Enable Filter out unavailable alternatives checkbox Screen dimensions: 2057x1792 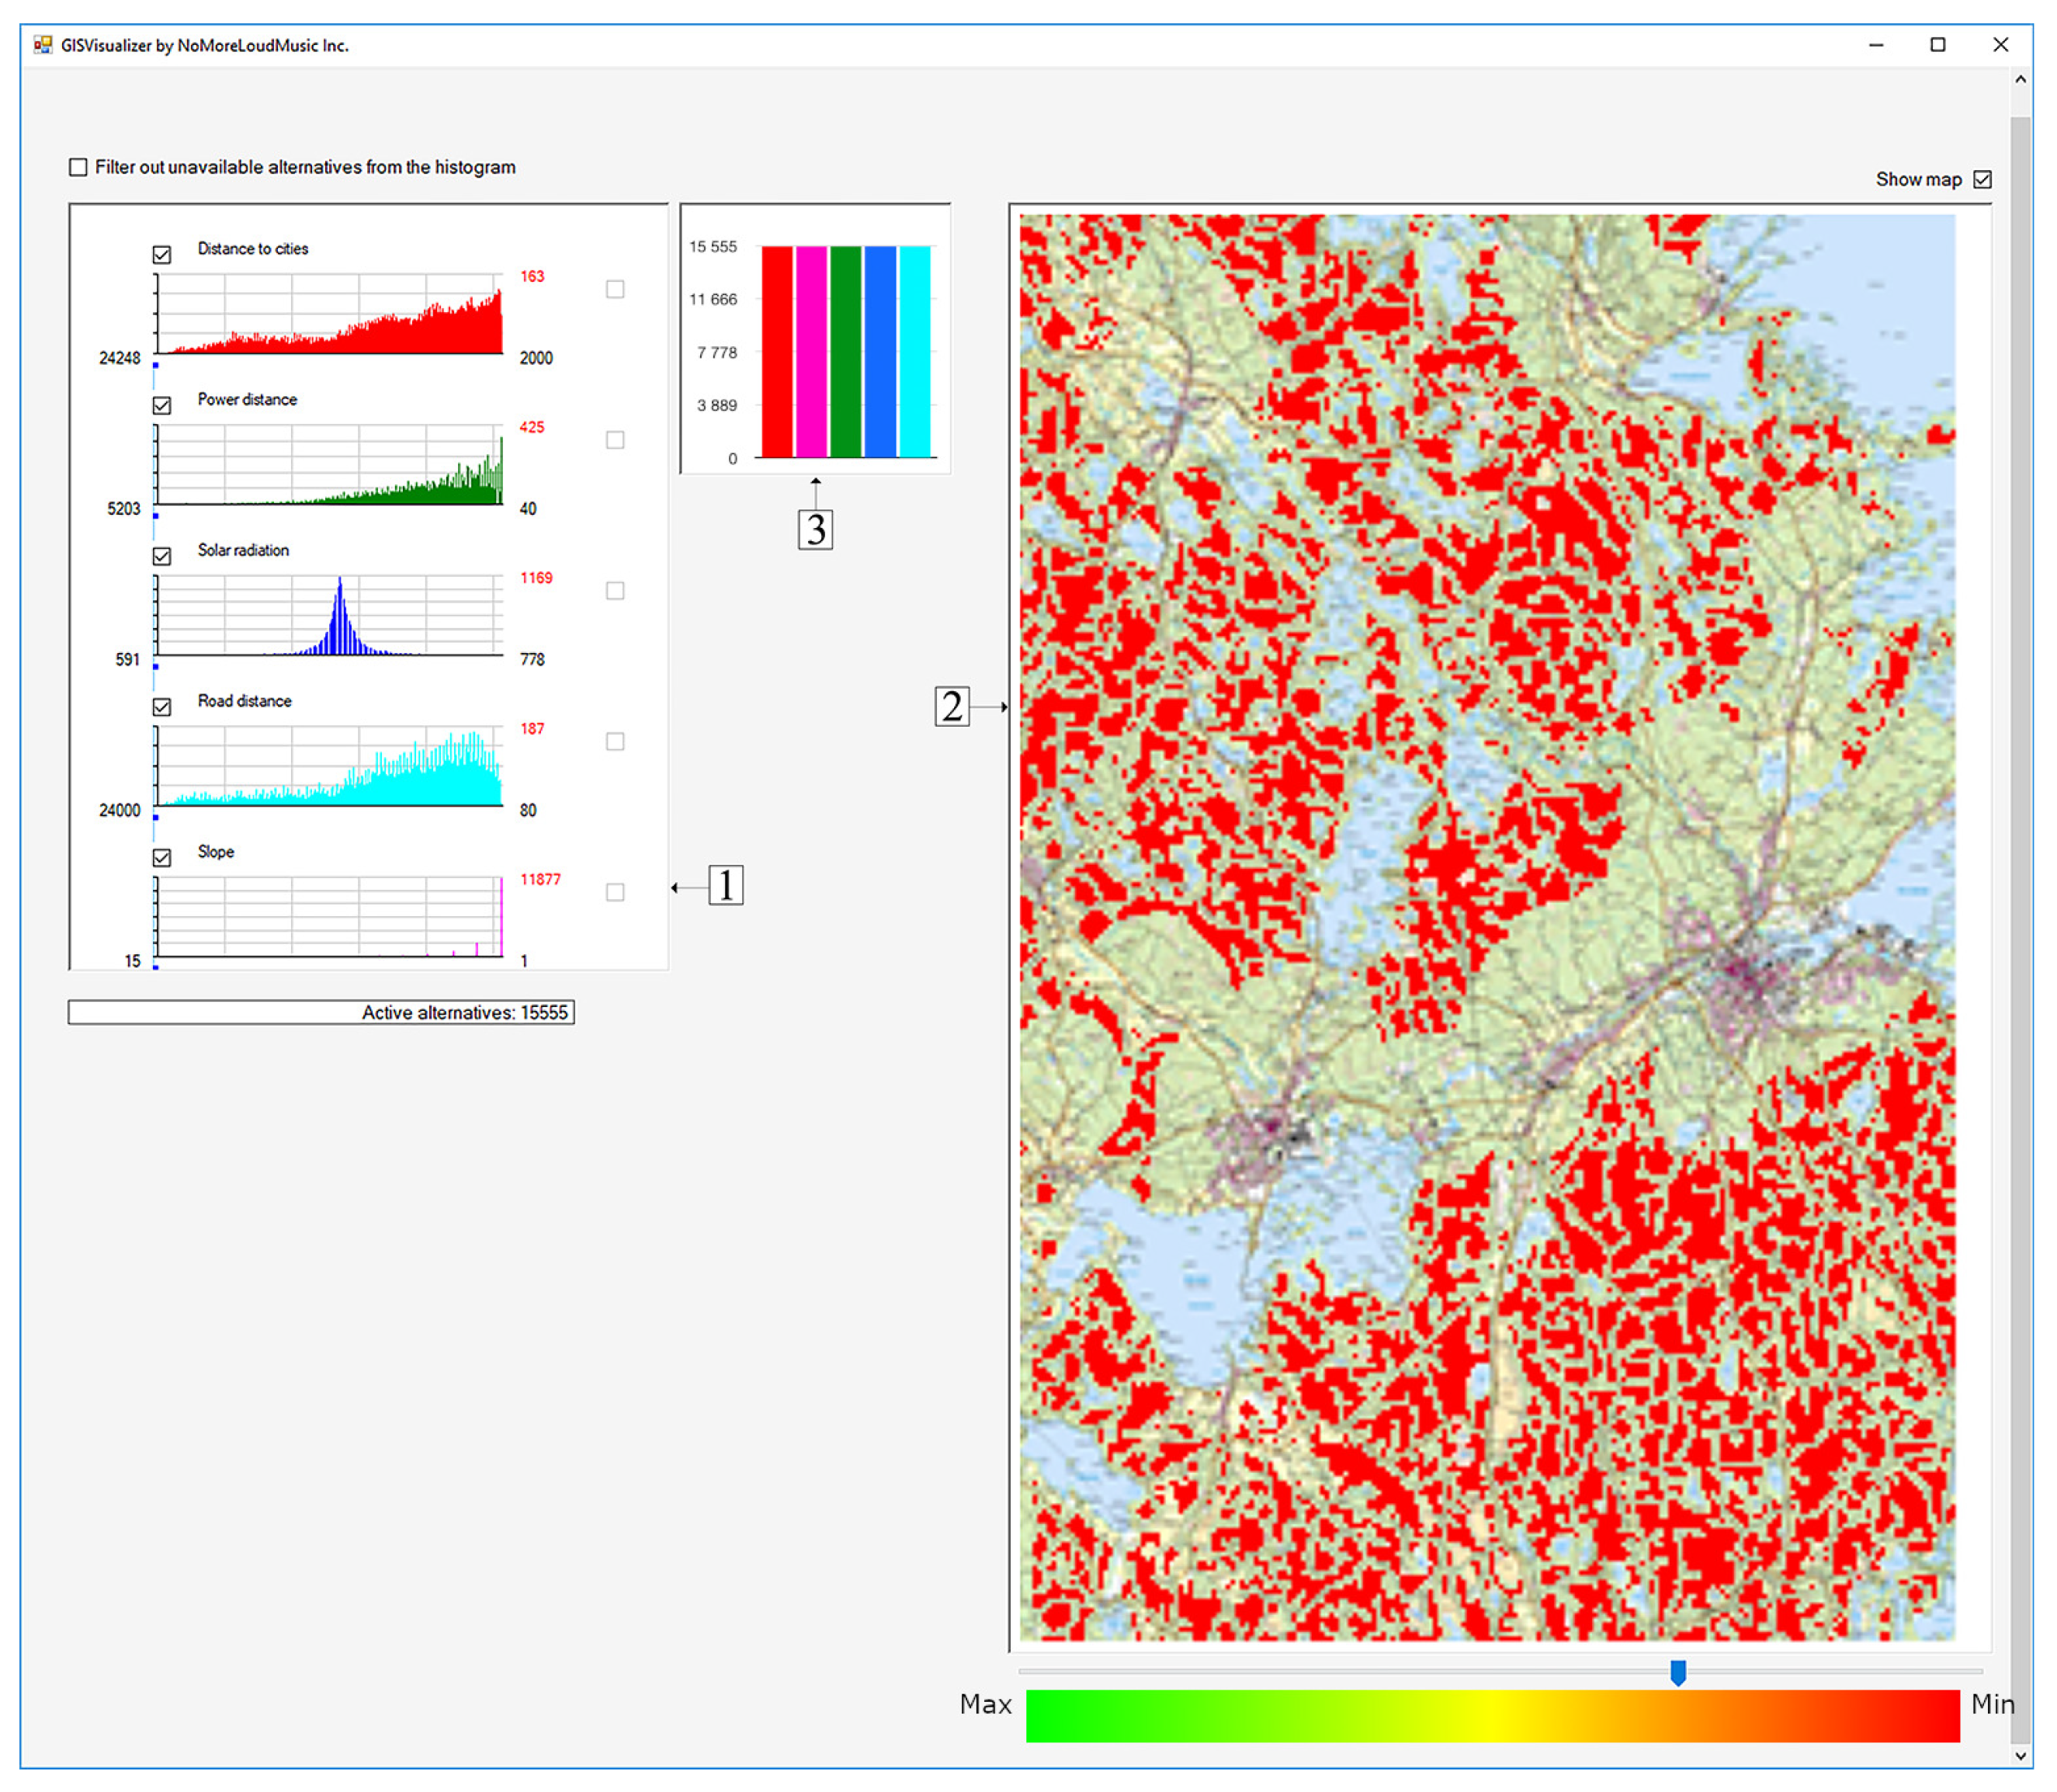tap(78, 167)
